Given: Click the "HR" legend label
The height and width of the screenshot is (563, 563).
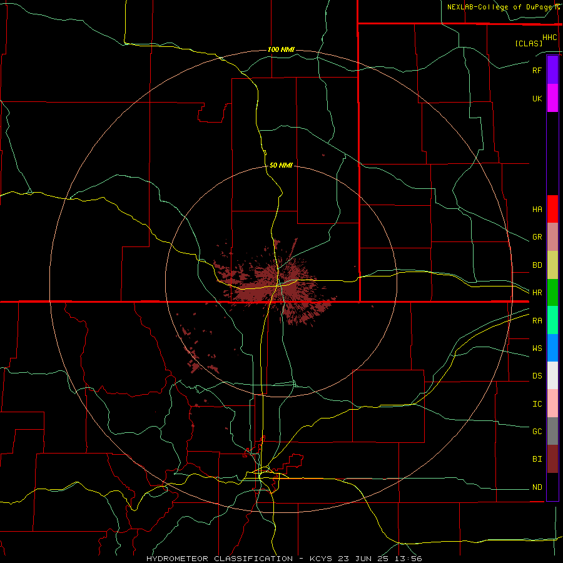Looking at the screenshot, I should (x=537, y=293).
